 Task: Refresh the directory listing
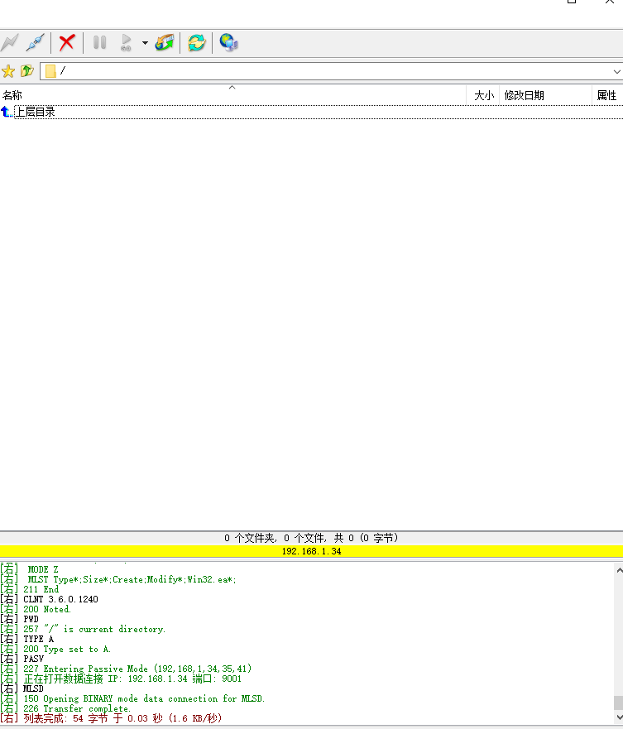[x=196, y=42]
